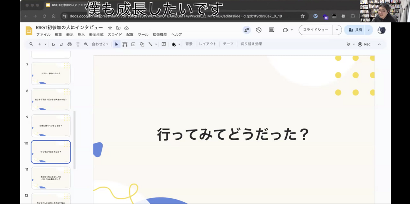Screen dimensions: 410x204
Task: Click the redo arrow
Action: 61,44
